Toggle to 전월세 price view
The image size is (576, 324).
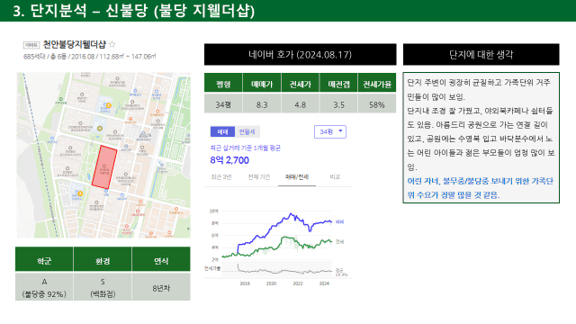click(247, 131)
